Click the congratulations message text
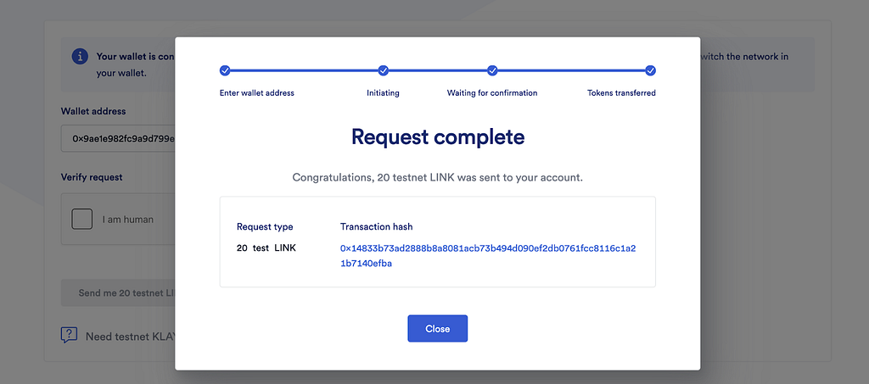 click(x=437, y=178)
